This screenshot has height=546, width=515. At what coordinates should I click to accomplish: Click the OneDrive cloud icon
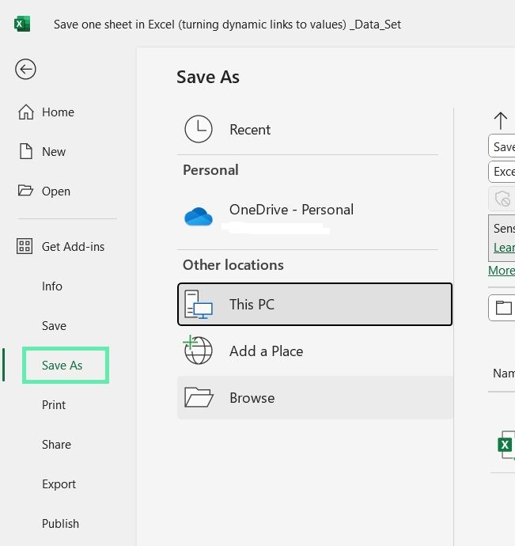(x=198, y=216)
